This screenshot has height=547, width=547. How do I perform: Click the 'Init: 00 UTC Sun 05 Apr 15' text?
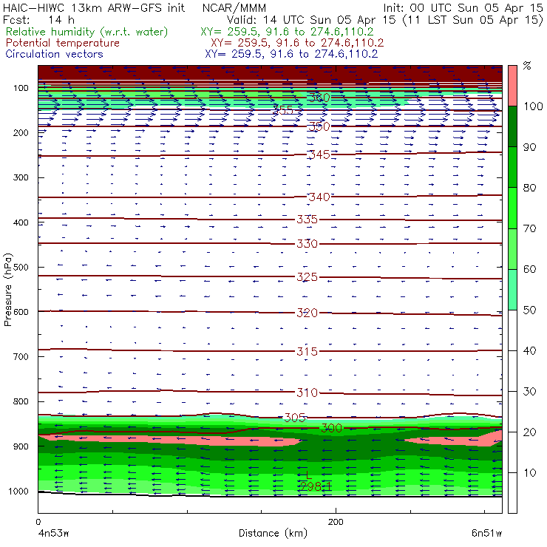point(463,7)
